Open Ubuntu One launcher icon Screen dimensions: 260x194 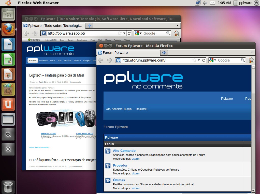click(x=8, y=104)
